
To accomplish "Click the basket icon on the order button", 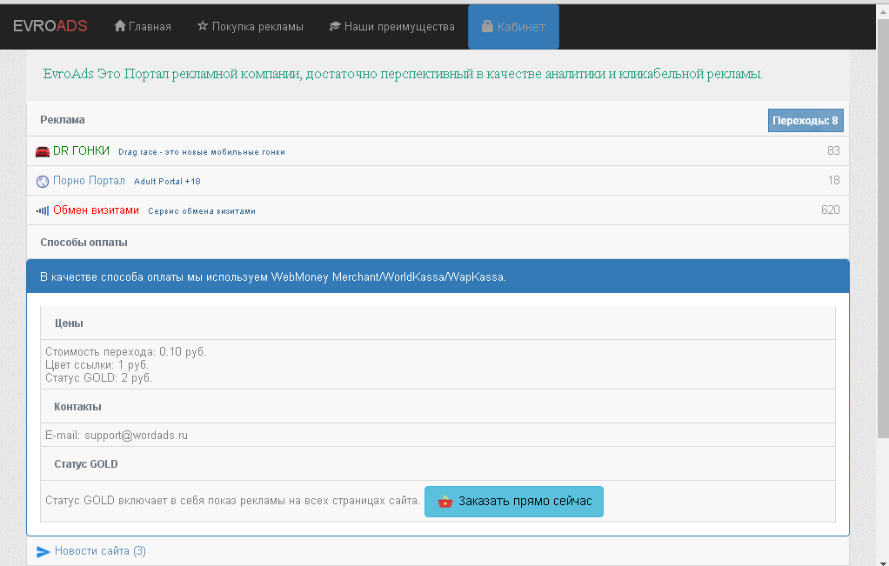I will 445,502.
